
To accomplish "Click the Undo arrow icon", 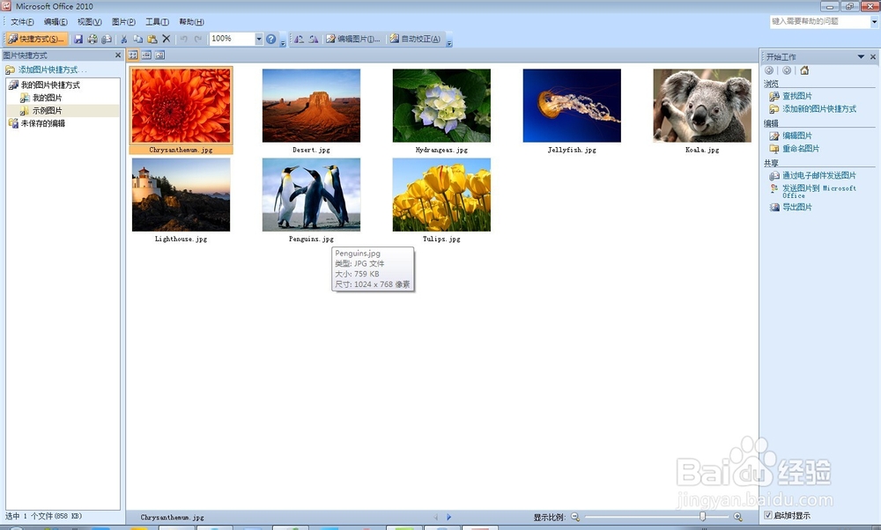I will click(184, 39).
